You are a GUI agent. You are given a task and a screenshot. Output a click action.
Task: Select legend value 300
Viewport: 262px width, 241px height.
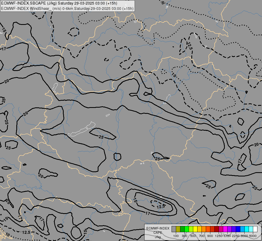[184, 236]
